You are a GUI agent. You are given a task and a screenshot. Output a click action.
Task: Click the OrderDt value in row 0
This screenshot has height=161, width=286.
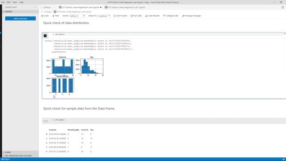pos(57,134)
